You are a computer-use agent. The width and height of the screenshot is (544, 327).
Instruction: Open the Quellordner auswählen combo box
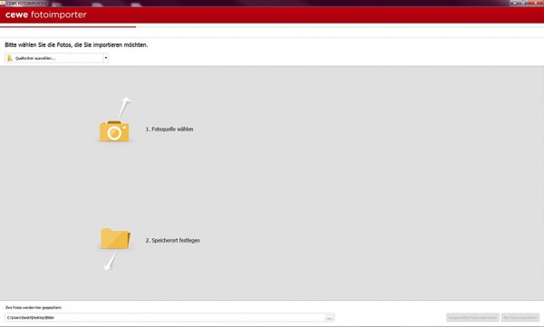[x=56, y=58]
